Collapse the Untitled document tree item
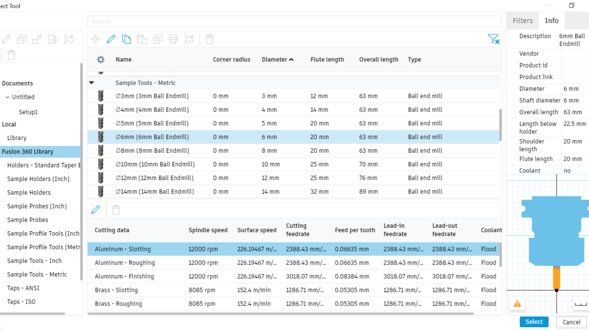589x331 pixels. 8,97
